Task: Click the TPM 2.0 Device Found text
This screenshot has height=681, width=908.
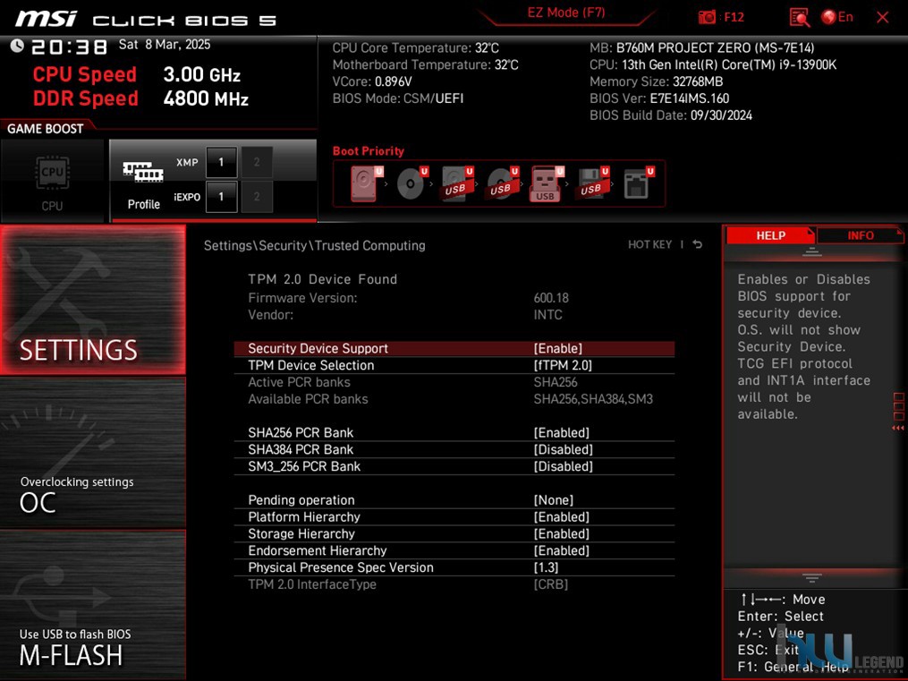Action: [x=323, y=279]
